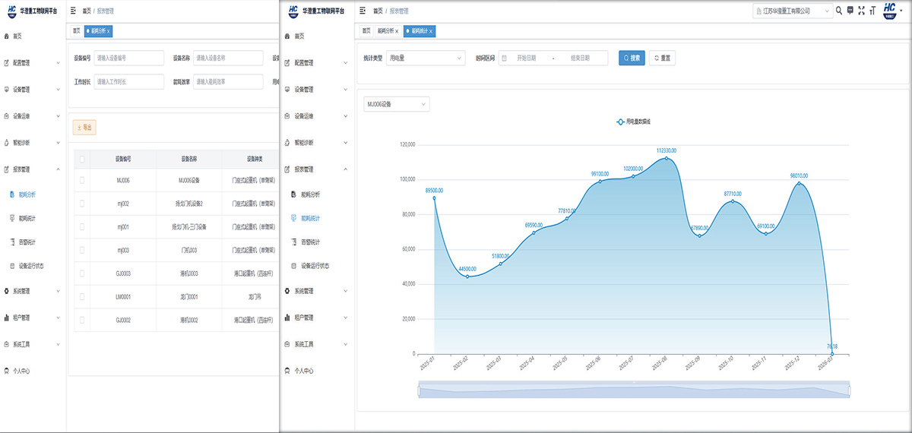Focus the 设备编号 input field
The image size is (912, 433).
coord(129,58)
